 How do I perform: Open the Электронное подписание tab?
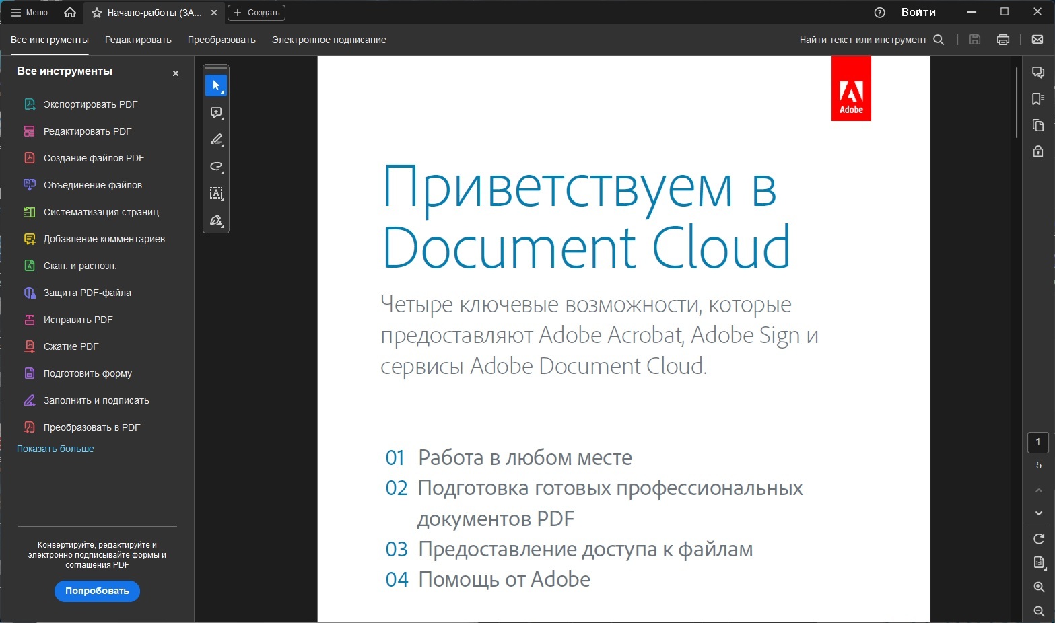point(329,40)
